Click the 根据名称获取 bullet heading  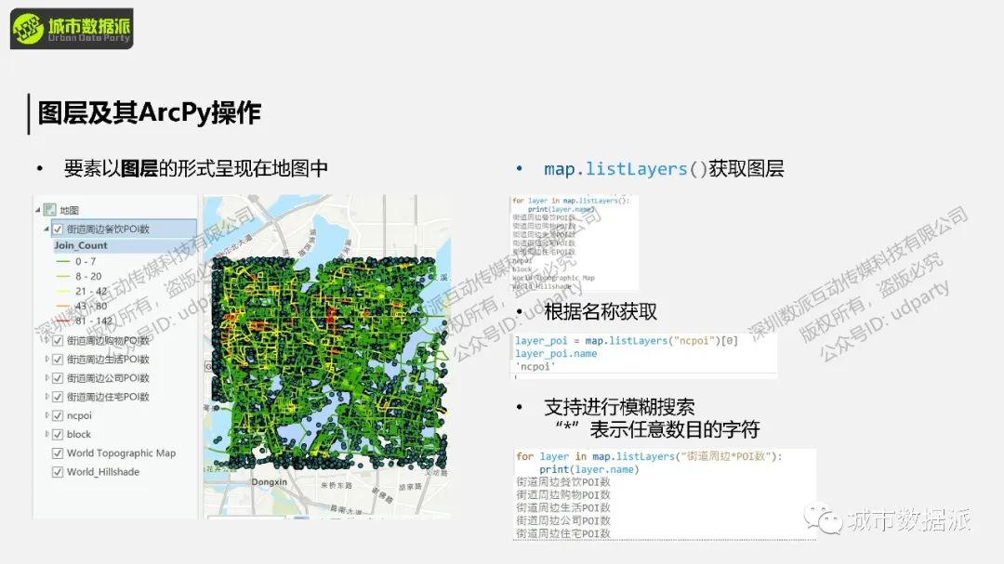601,312
